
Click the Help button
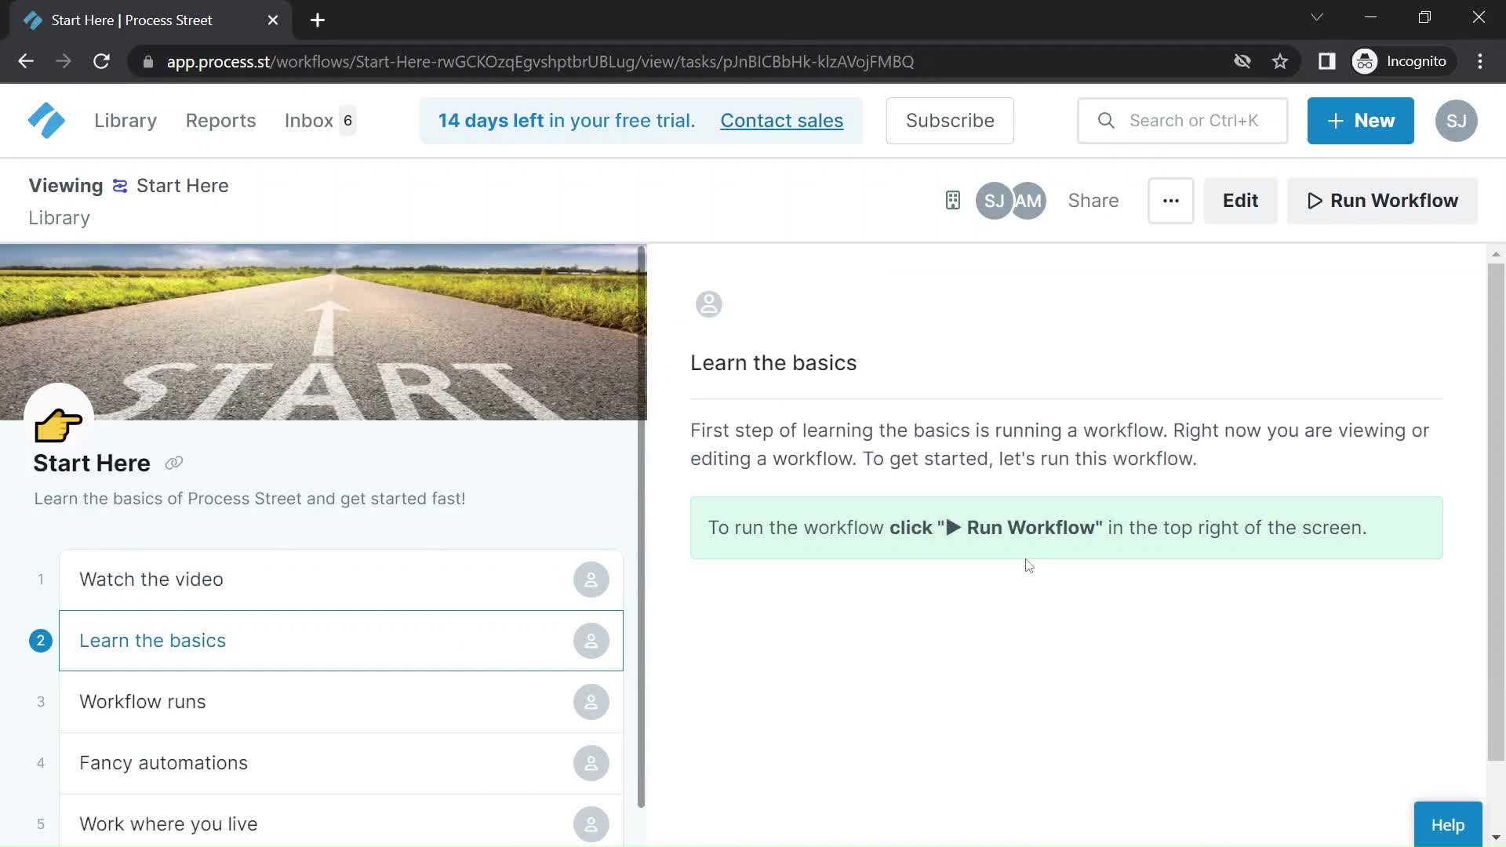1449,825
